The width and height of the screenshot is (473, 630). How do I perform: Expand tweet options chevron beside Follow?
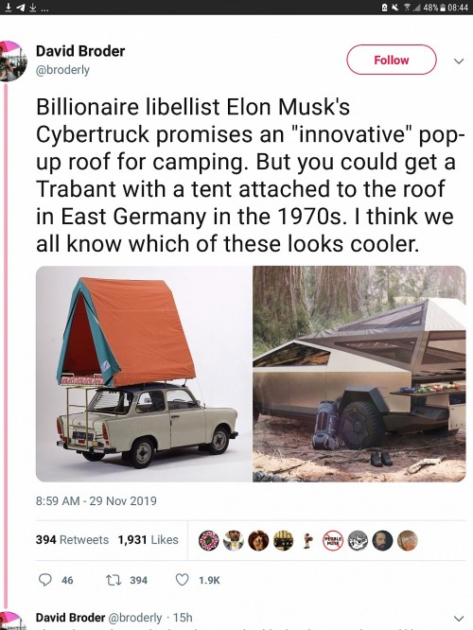[x=459, y=61]
